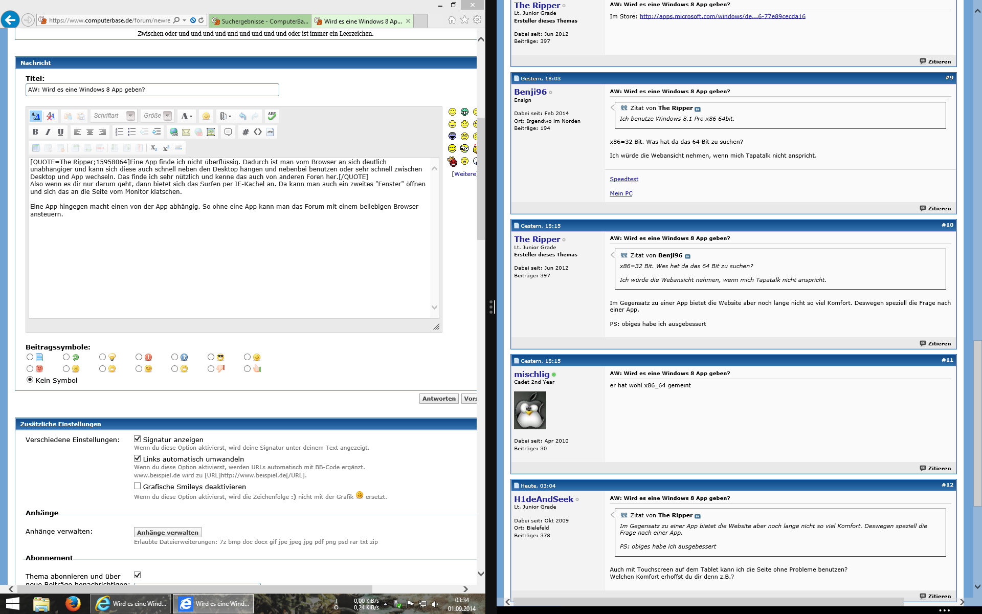Apply the superscript formatting

pyautogui.click(x=166, y=148)
